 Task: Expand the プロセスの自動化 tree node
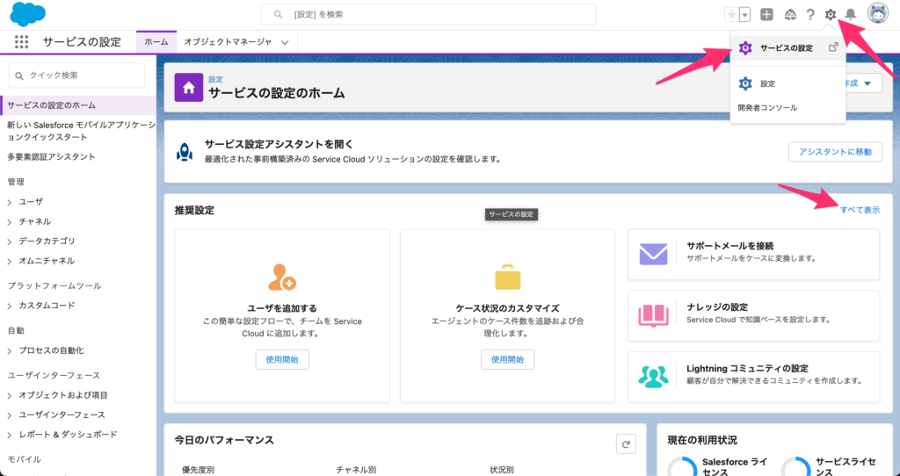pyautogui.click(x=9, y=351)
